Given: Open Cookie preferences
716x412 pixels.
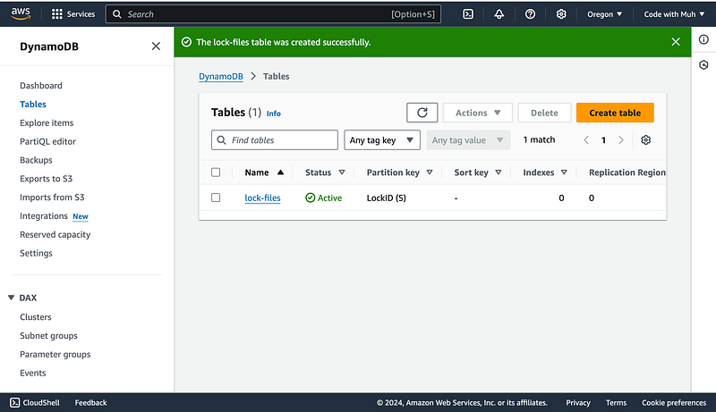Looking at the screenshot, I should pyautogui.click(x=674, y=403).
